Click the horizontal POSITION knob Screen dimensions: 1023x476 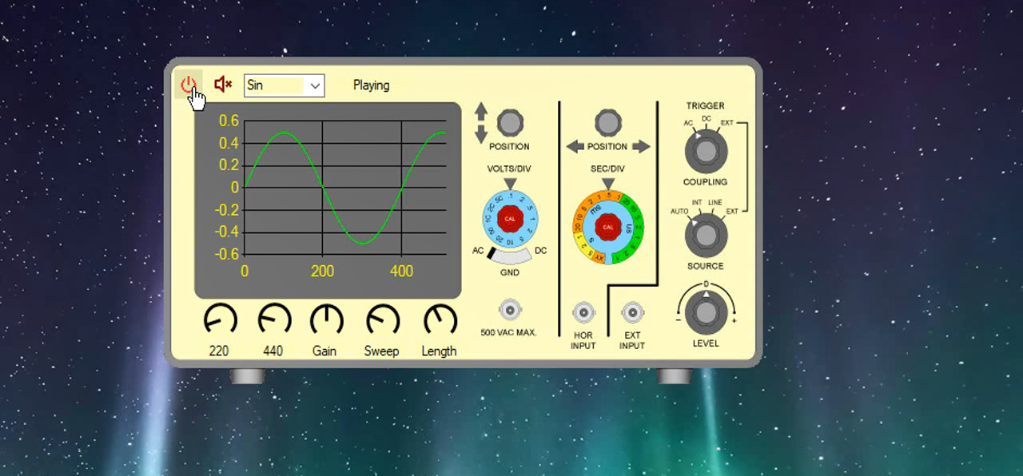tap(608, 123)
